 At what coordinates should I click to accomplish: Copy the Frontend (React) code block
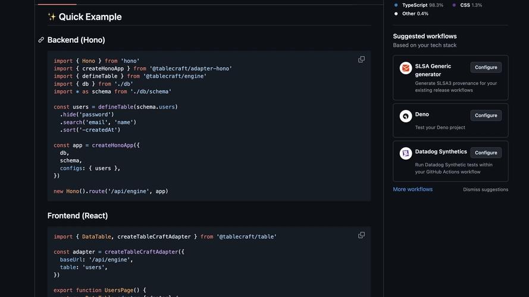coord(361,235)
